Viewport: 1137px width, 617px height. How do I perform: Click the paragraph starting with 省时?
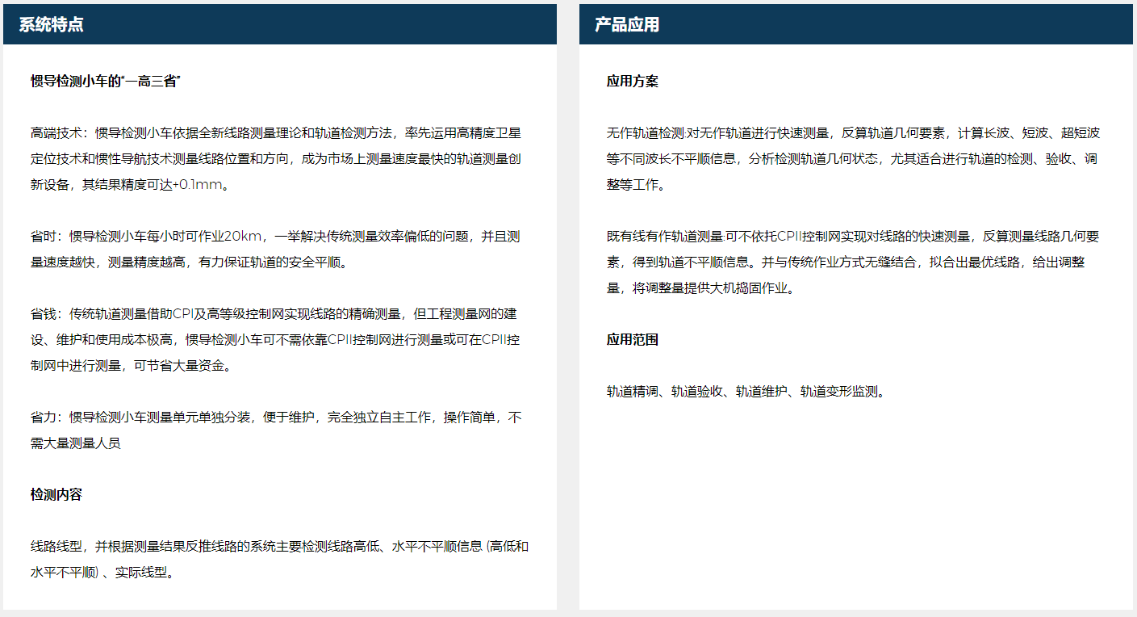point(275,249)
